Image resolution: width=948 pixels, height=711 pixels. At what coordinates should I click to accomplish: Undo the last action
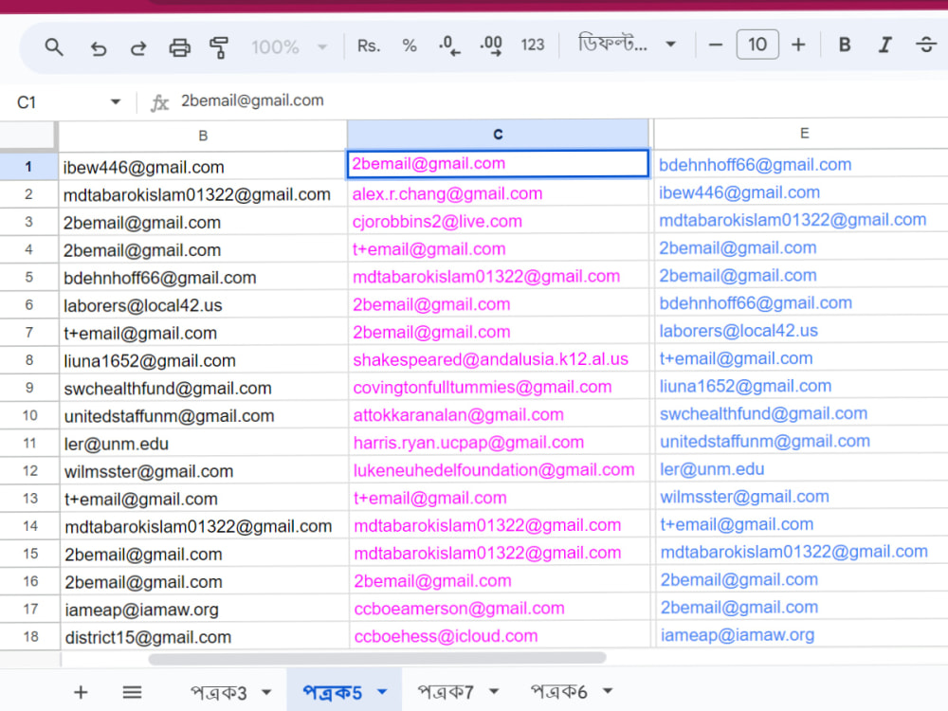point(98,47)
